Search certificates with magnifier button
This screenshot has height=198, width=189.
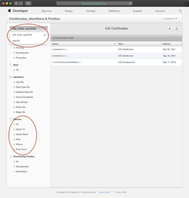[x=176, y=29]
